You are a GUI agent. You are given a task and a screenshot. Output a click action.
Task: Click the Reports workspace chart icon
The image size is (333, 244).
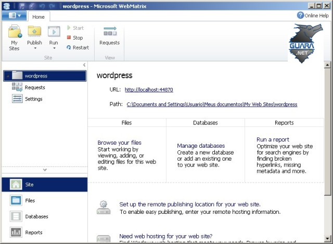pyautogui.click(x=16, y=232)
